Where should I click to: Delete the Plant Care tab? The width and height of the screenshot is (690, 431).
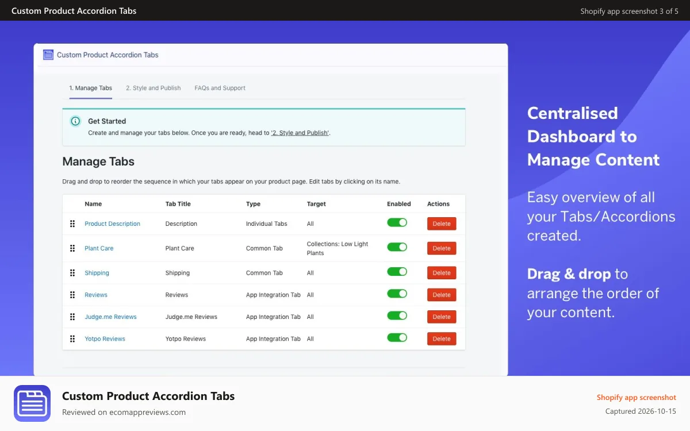(x=442, y=248)
